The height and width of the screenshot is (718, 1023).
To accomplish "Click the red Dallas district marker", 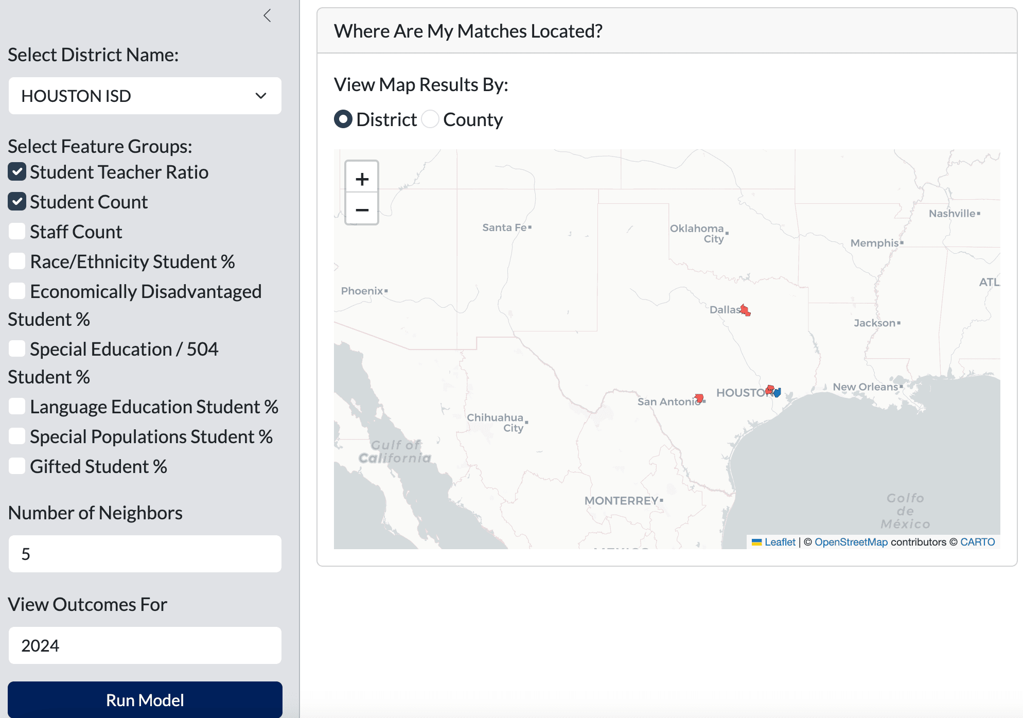I will click(745, 310).
